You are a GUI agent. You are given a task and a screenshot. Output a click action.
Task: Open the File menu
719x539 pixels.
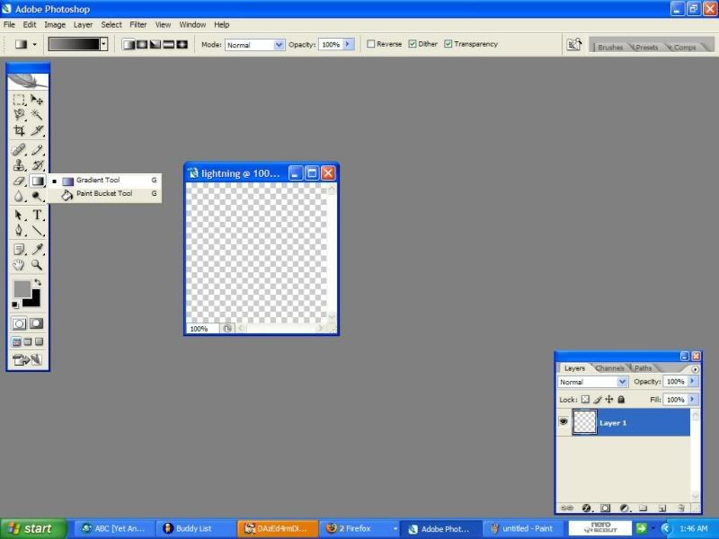coord(9,25)
